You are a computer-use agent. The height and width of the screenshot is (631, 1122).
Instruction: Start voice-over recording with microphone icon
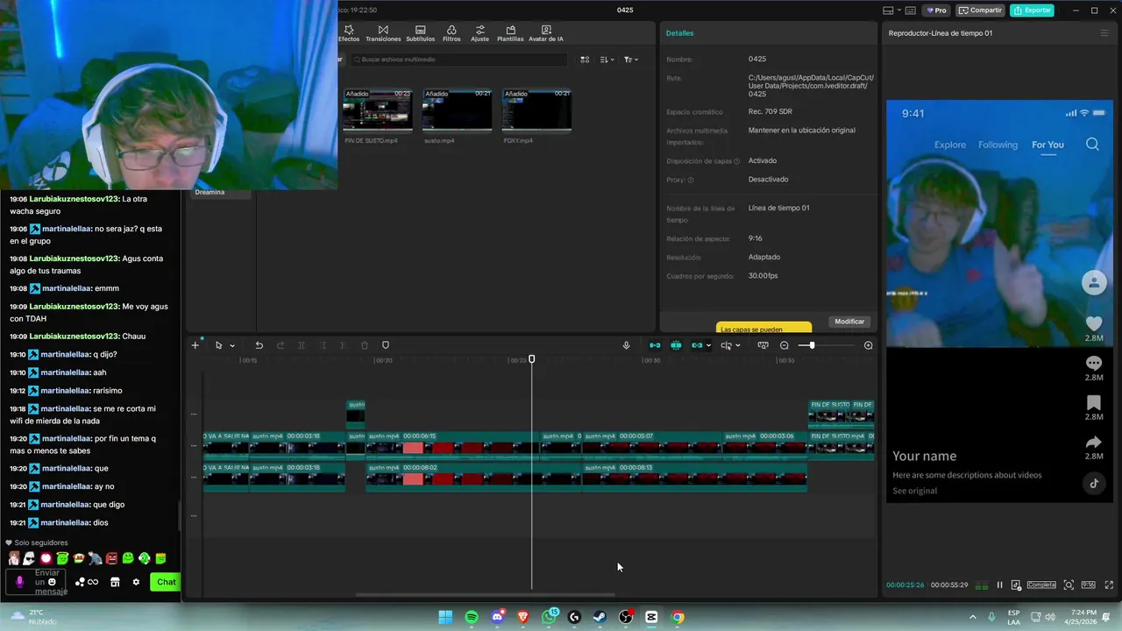[626, 345]
